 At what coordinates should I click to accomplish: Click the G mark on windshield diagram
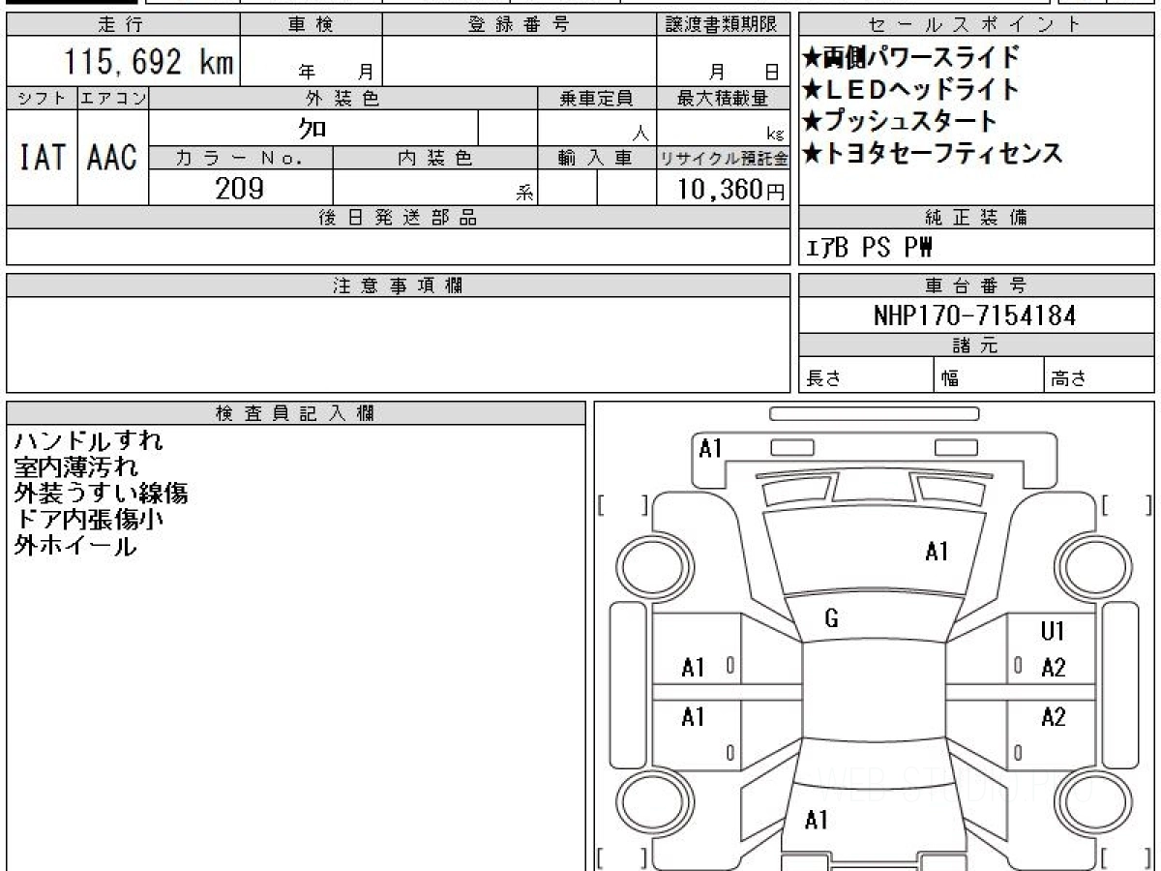click(x=831, y=618)
